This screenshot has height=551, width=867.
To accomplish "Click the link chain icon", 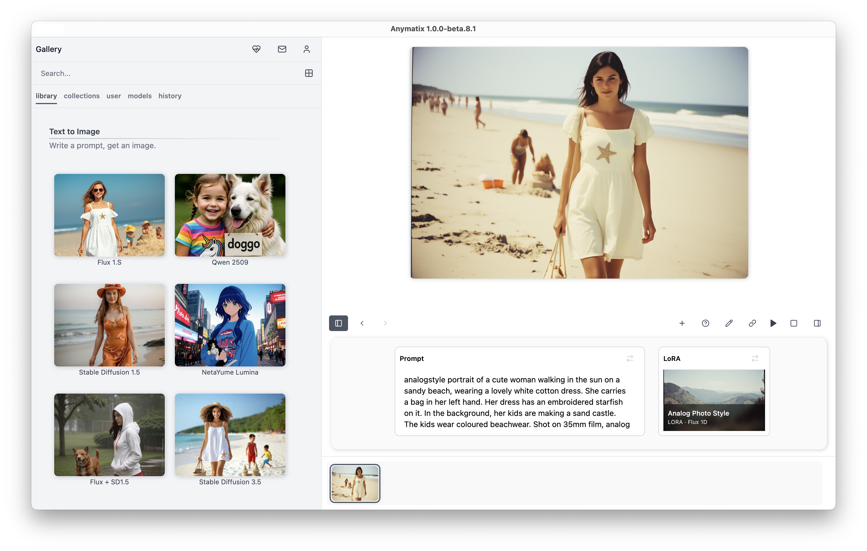I will click(x=752, y=323).
